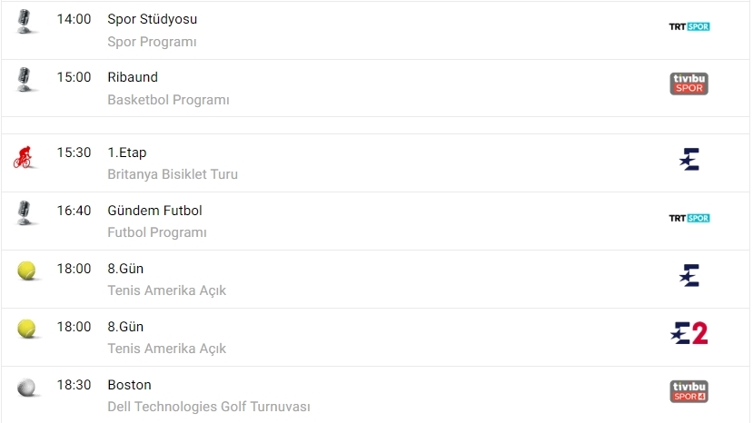Select the Boston golf event title
This screenshot has width=753, height=423.
click(129, 385)
